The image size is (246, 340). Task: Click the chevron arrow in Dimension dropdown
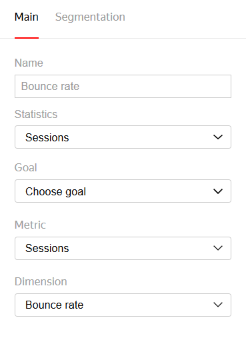coord(218,305)
